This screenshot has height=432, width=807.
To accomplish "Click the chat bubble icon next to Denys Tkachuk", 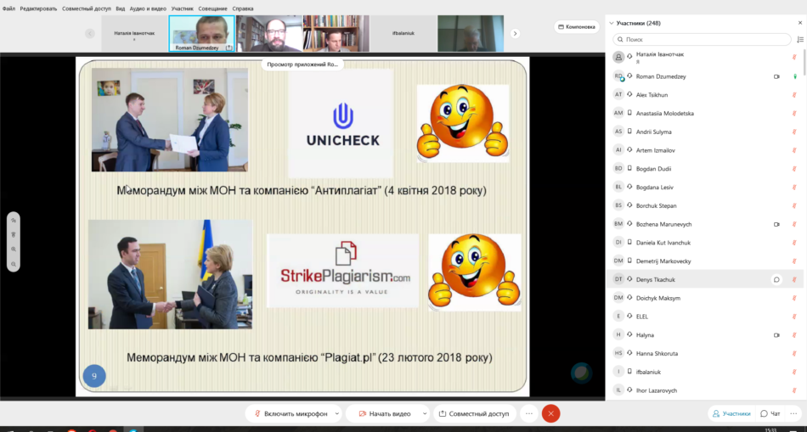I will (776, 279).
